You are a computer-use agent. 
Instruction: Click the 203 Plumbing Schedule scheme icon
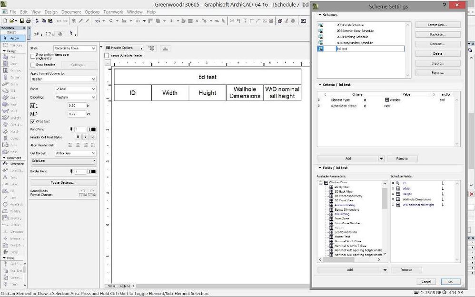(321, 37)
